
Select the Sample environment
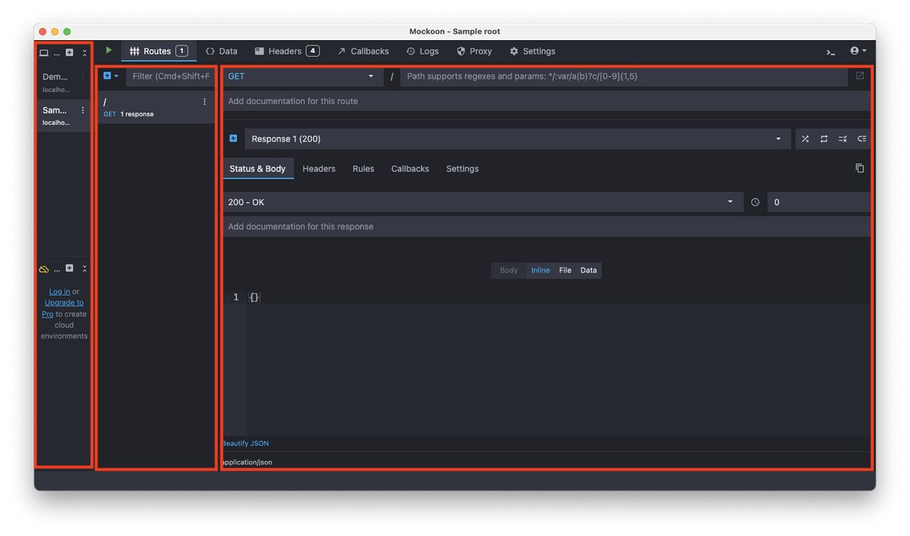coord(64,116)
